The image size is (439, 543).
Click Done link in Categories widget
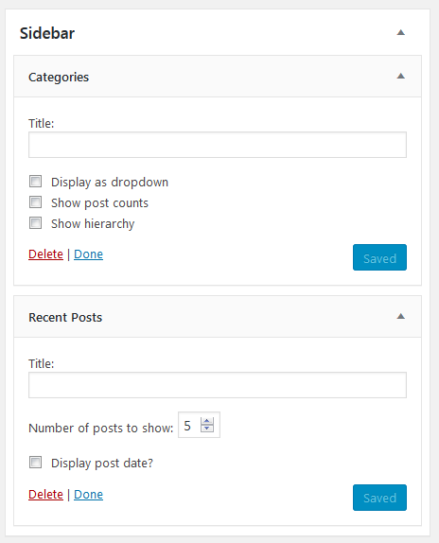pos(88,254)
